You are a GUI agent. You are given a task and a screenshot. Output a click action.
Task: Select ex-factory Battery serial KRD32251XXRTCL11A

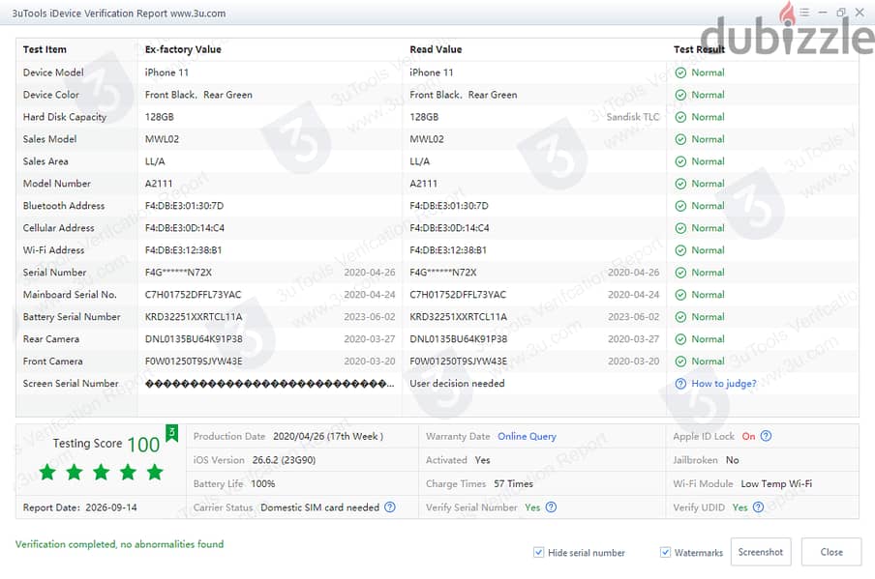click(x=194, y=317)
